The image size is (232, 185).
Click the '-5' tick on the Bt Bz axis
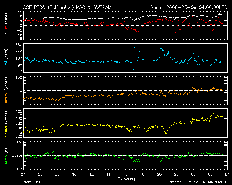click(x=19, y=30)
